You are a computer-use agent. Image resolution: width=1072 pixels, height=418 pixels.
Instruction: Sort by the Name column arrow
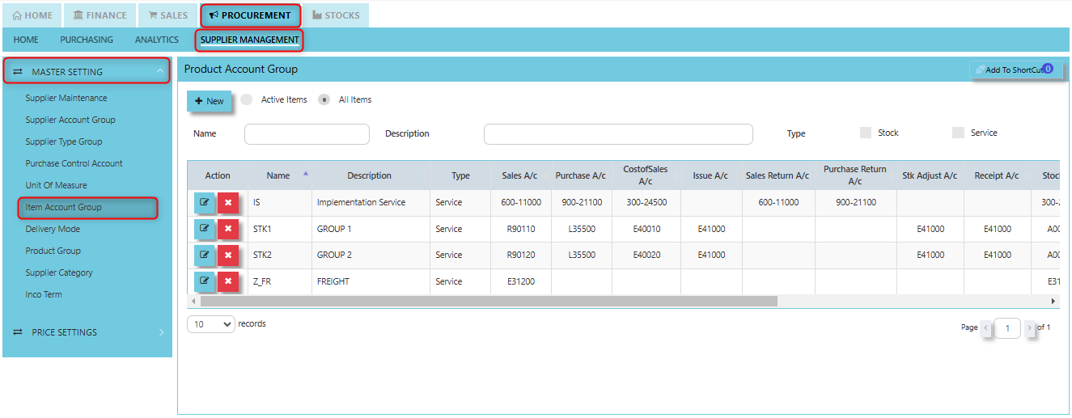pos(305,173)
